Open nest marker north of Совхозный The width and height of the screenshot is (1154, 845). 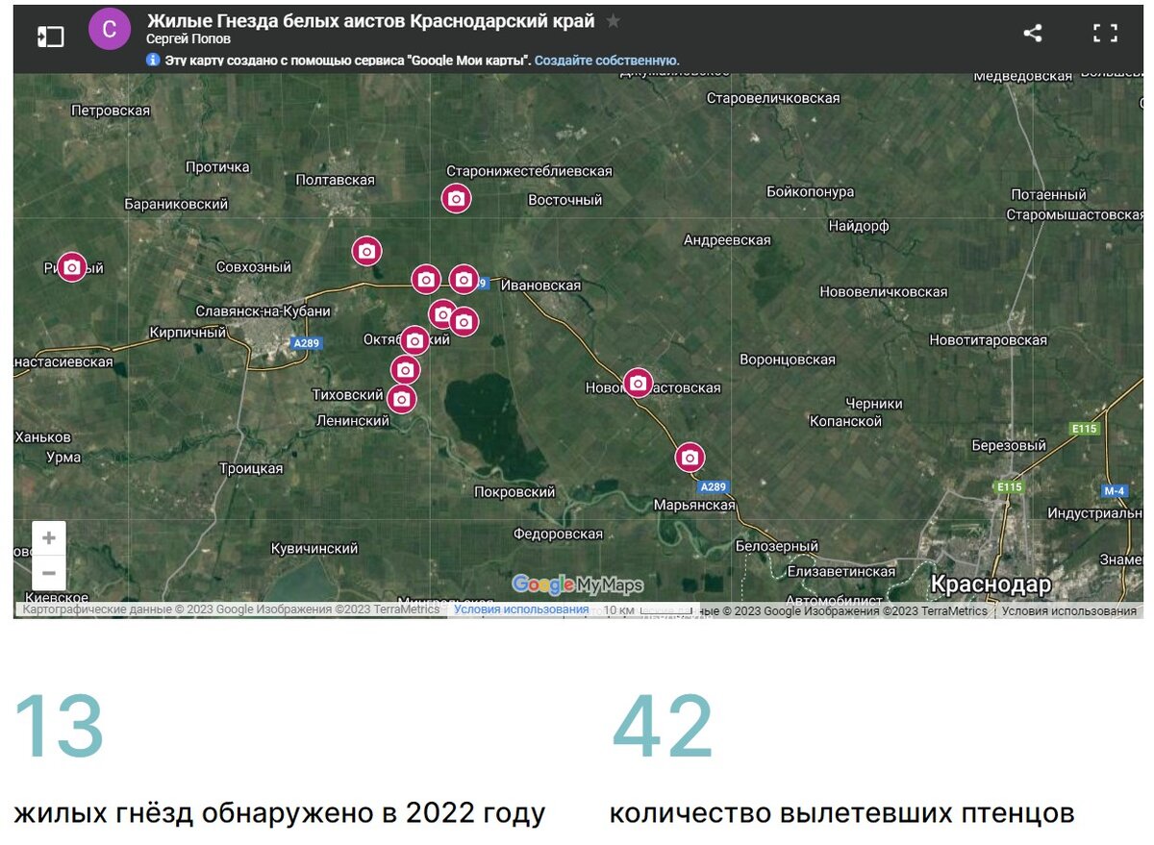(x=366, y=251)
